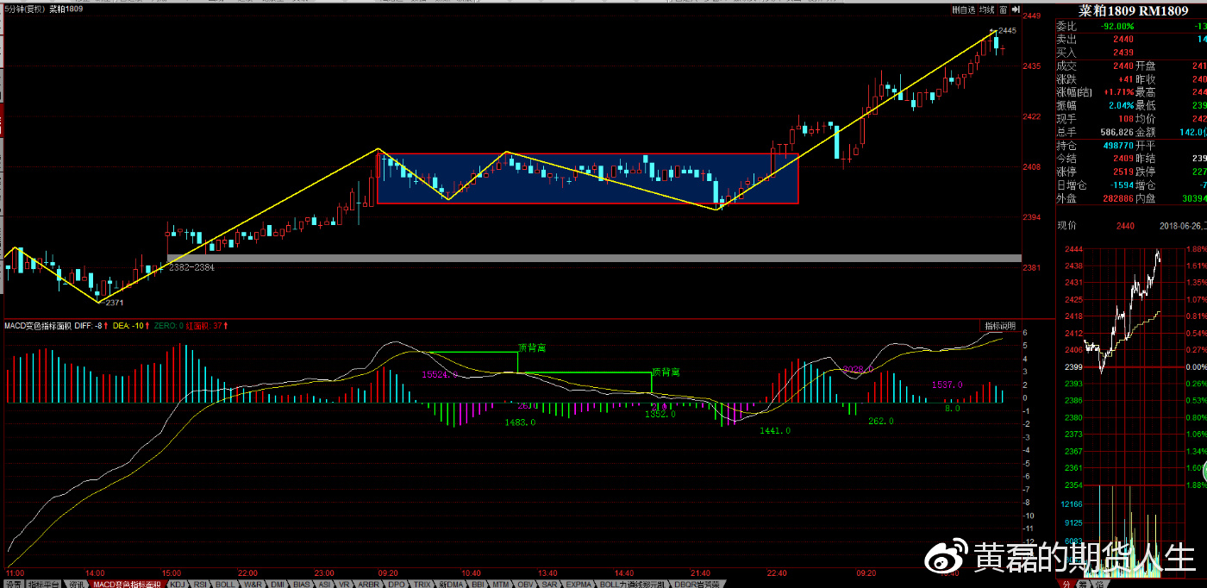The image size is (1207, 588).
Task: Click the MACD area value 1441.0
Action: (775, 430)
